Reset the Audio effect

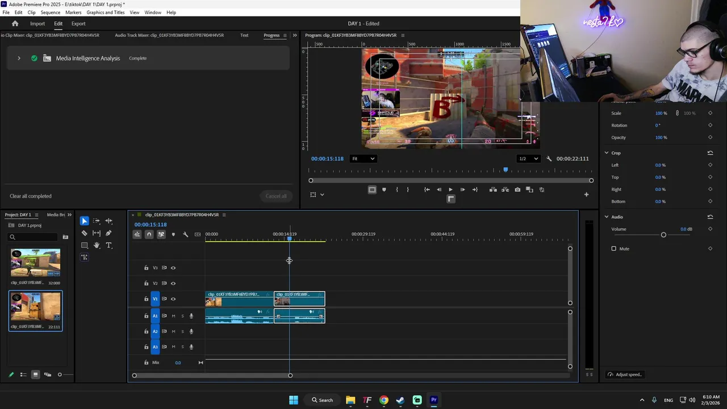coord(710,217)
